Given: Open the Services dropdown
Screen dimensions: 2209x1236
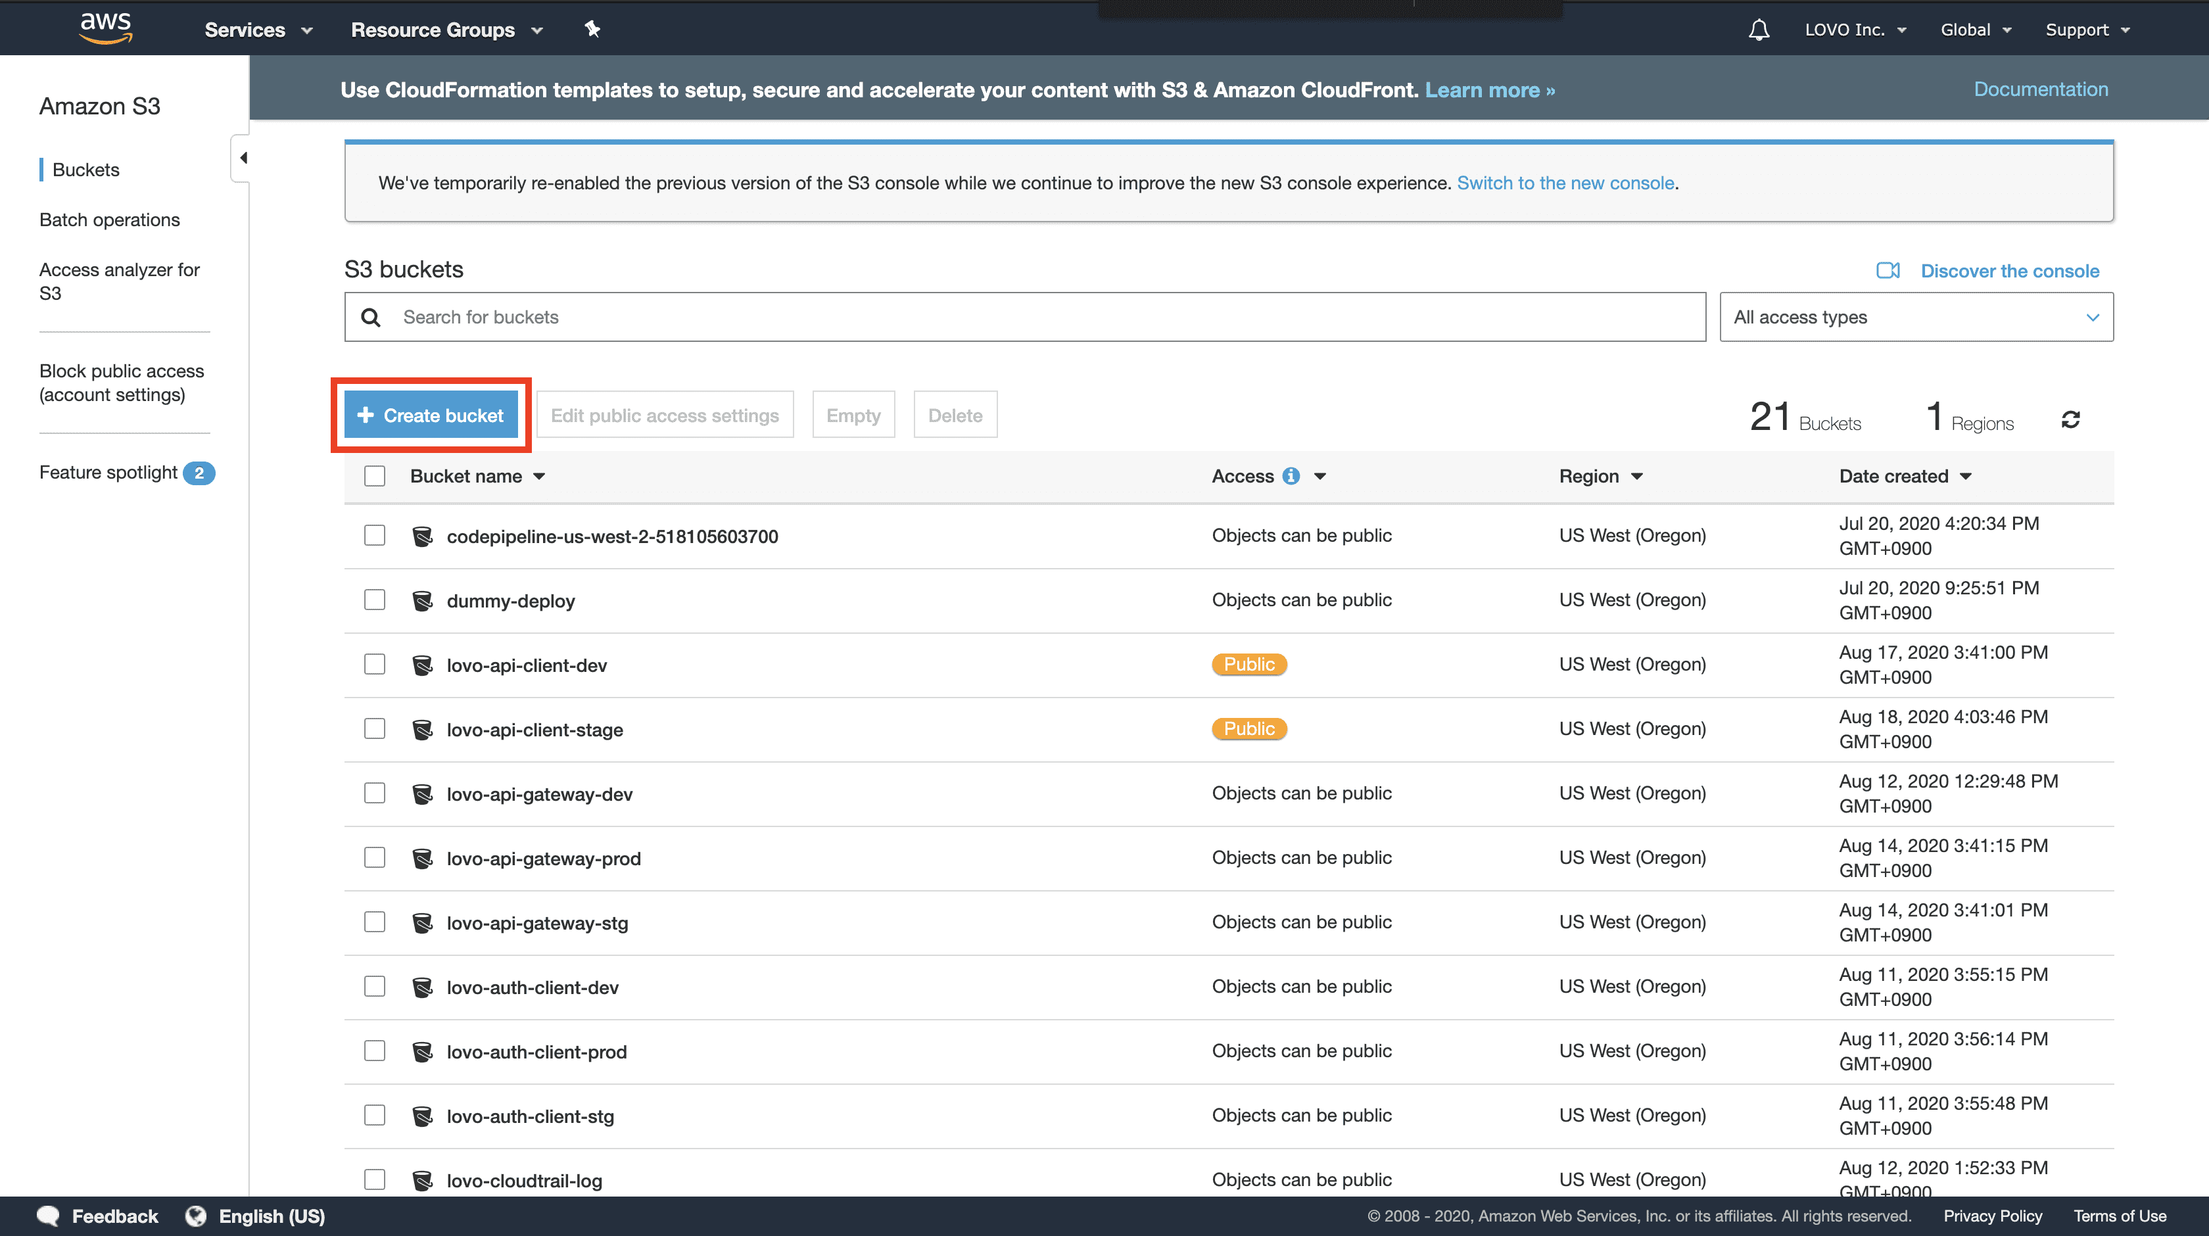Looking at the screenshot, I should [x=258, y=30].
